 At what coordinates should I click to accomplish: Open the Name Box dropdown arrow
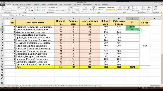point(8,15)
